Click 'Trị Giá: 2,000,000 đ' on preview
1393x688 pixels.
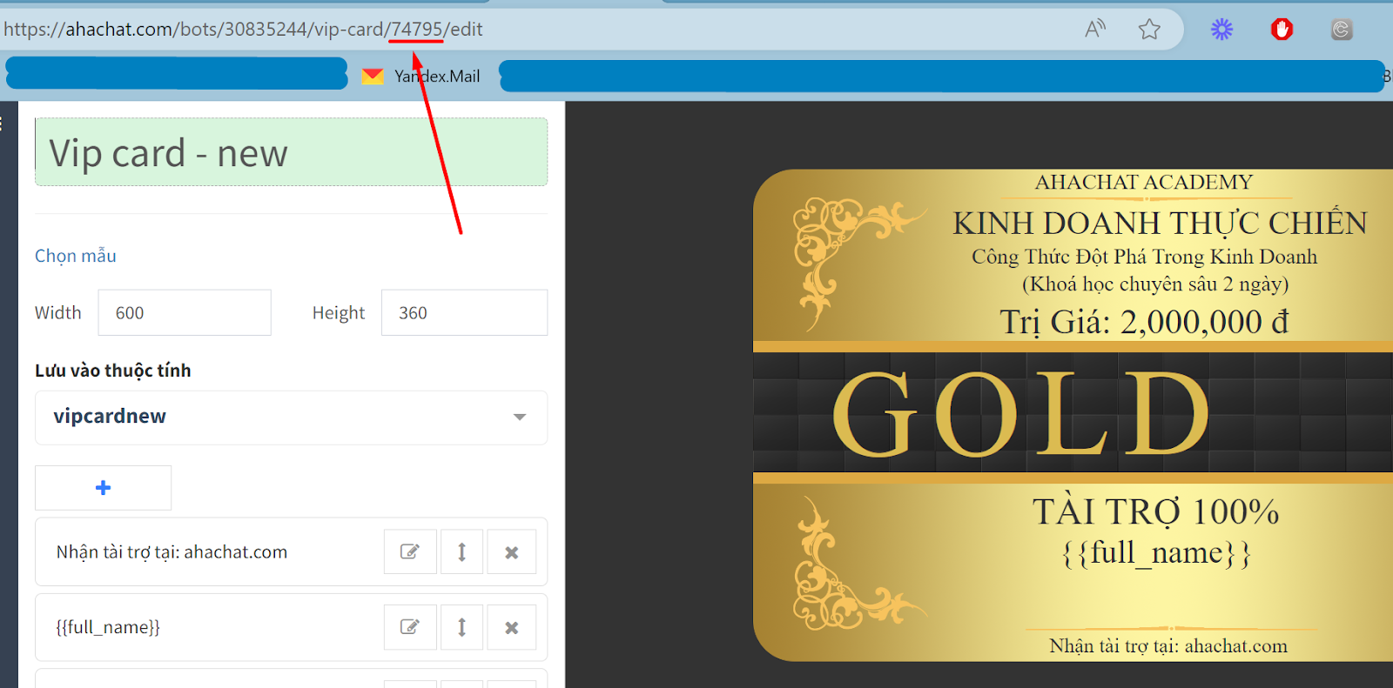click(1144, 322)
